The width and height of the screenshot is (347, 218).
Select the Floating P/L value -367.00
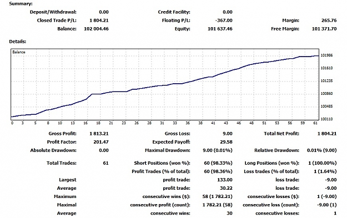tap(224, 21)
